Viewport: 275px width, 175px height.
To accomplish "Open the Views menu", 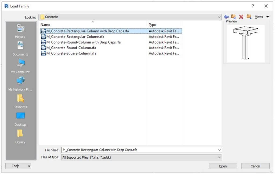I will (259, 16).
